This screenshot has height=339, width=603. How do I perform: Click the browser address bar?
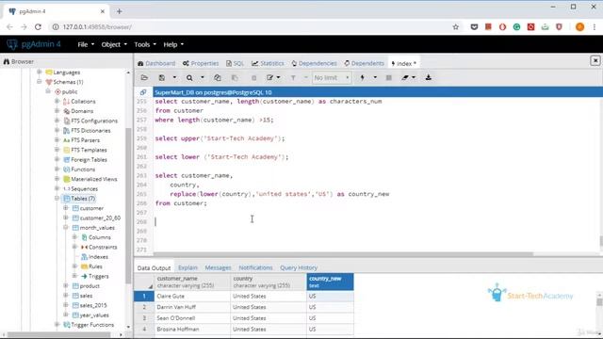[x=253, y=27]
